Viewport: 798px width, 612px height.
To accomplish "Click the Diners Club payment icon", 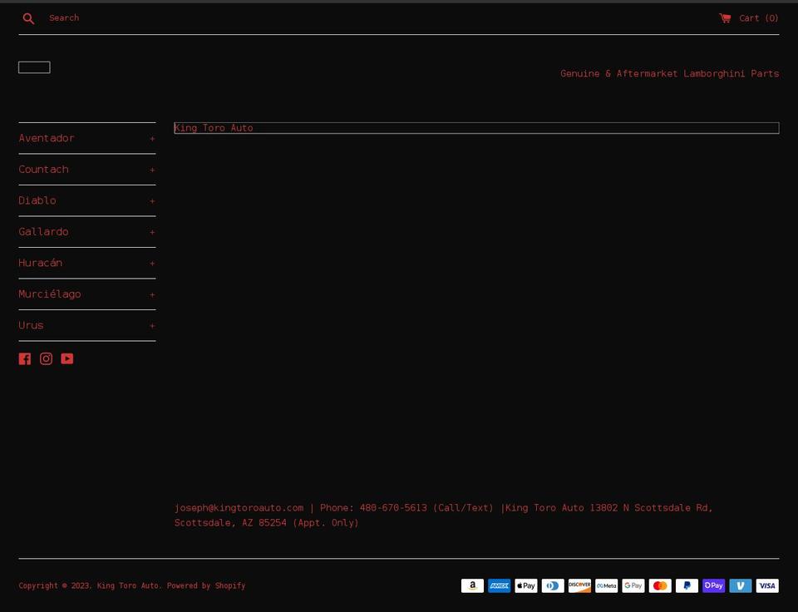I will pos(553,585).
